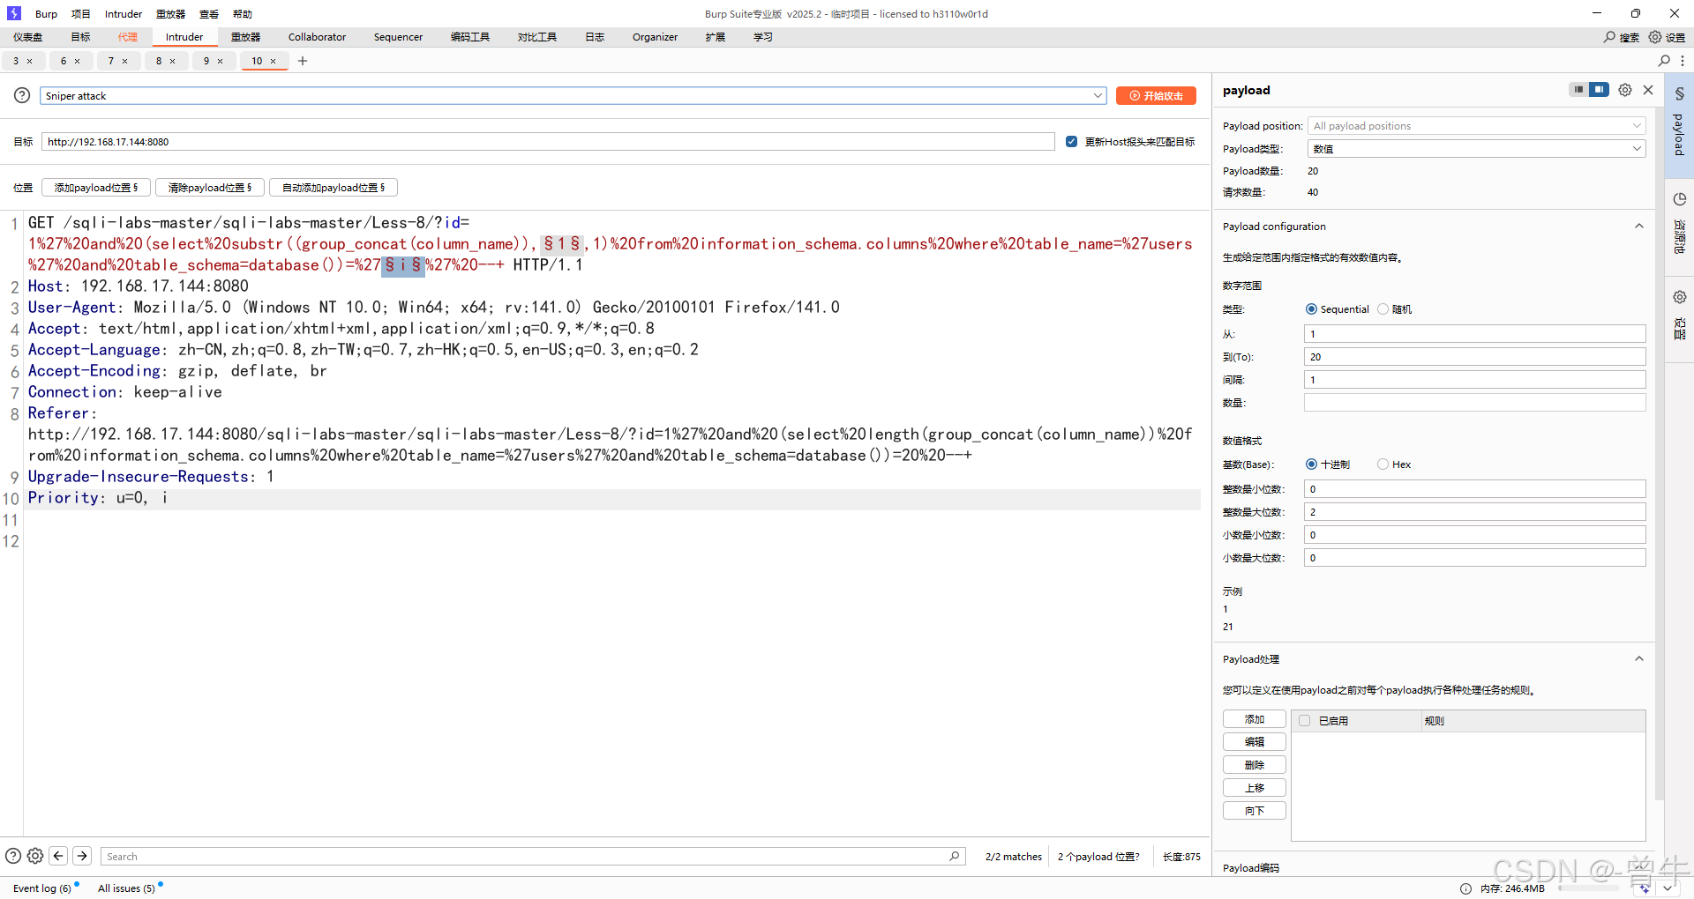Open the resource pool sidebar icon

pos(1680,199)
